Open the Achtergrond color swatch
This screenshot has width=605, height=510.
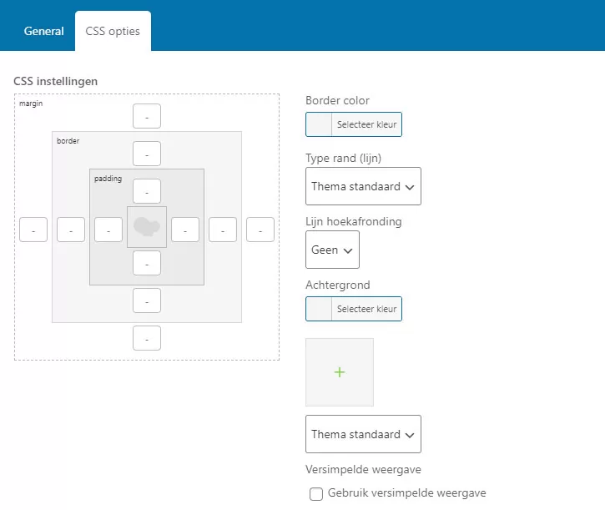tap(320, 309)
